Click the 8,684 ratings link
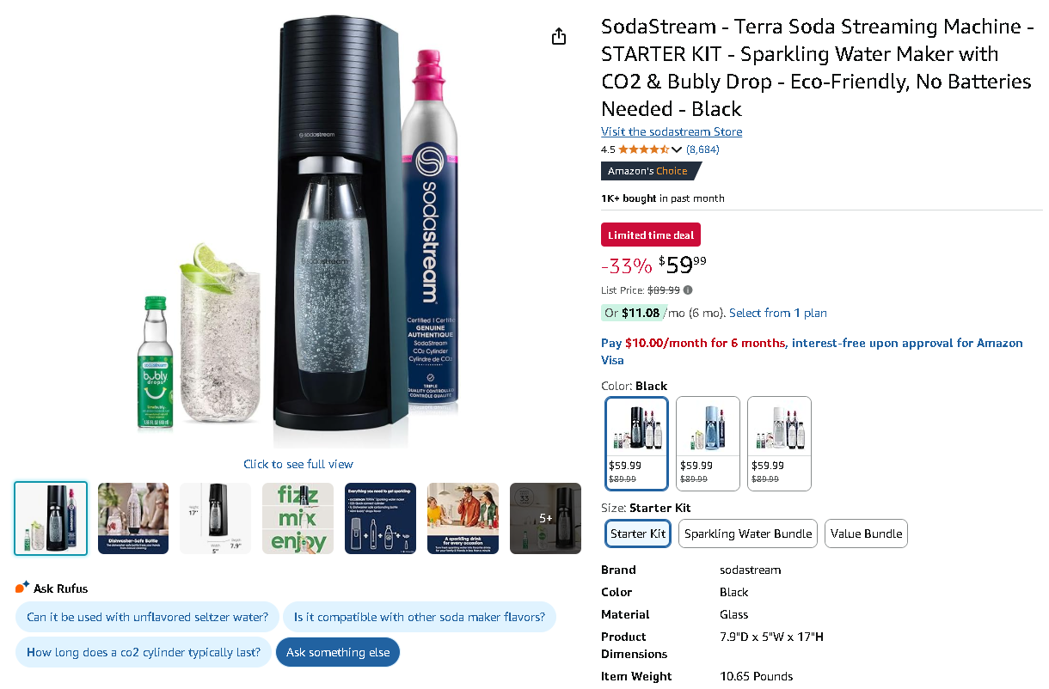The height and width of the screenshot is (689, 1049). coord(705,149)
